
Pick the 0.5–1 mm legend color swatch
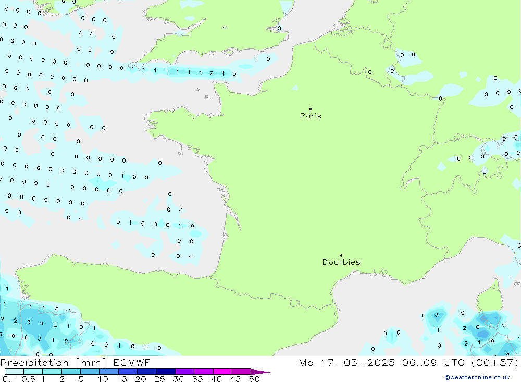tap(33, 372)
